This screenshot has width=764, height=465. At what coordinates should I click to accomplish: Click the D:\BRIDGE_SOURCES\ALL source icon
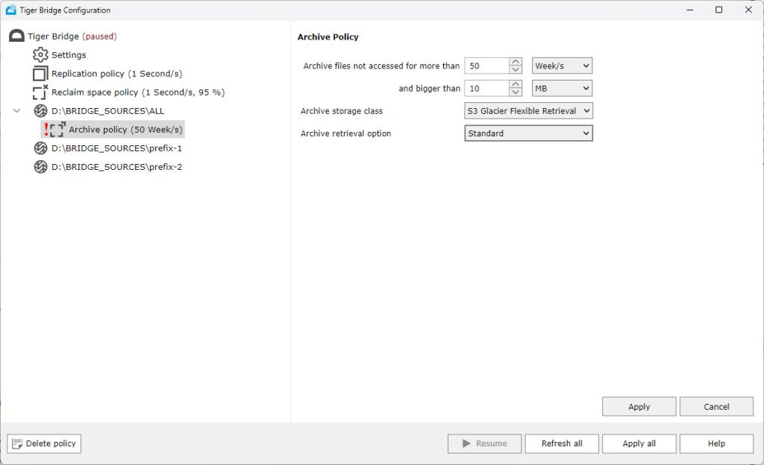pos(40,111)
